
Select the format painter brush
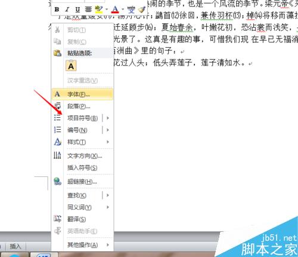pyautogui.click(x=142, y=10)
